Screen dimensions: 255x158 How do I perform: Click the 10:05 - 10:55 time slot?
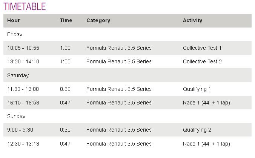[x=23, y=48]
